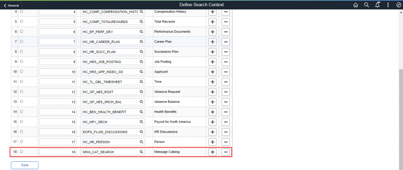The height and width of the screenshot is (170, 403).
Task: Go back to General
Action: (12, 5)
